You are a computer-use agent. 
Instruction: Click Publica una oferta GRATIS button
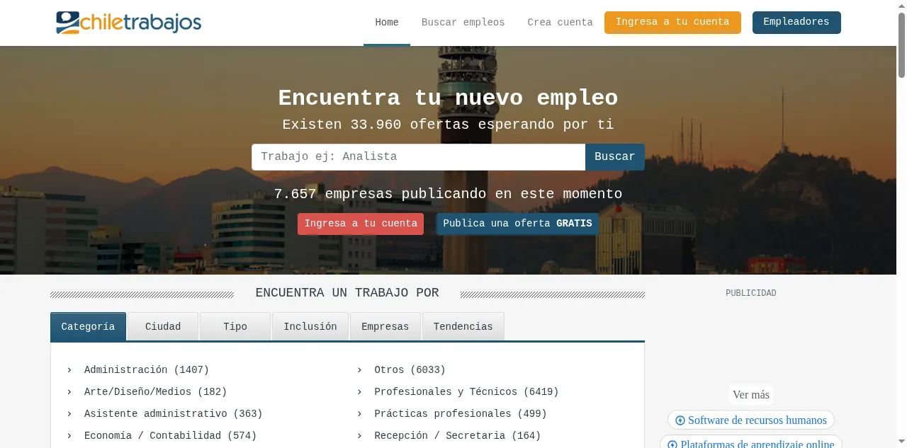tap(517, 224)
